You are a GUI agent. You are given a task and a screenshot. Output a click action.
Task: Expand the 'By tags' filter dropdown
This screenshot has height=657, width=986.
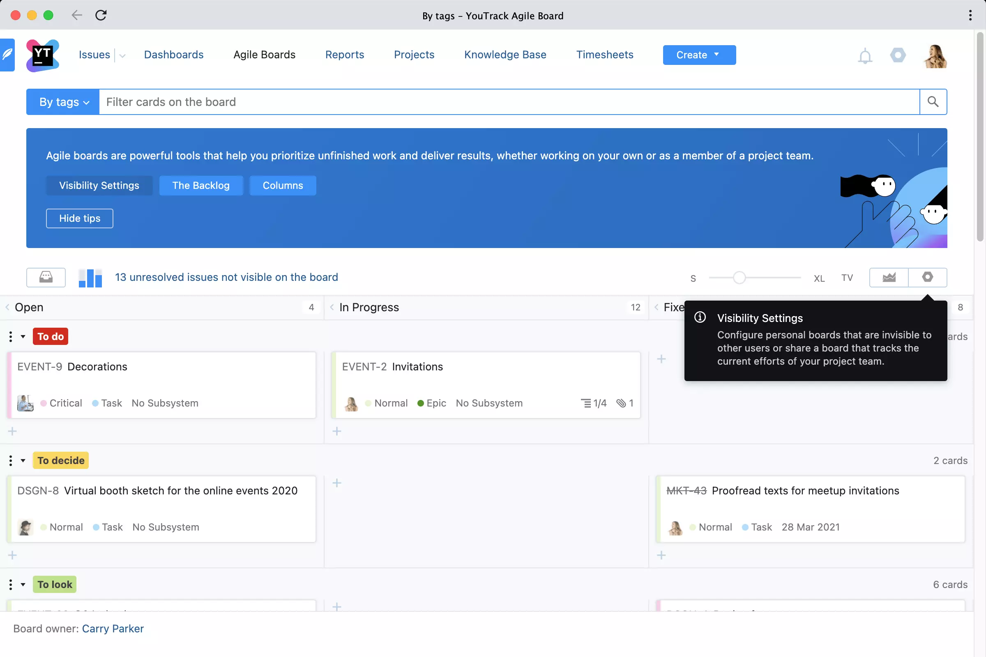(63, 102)
